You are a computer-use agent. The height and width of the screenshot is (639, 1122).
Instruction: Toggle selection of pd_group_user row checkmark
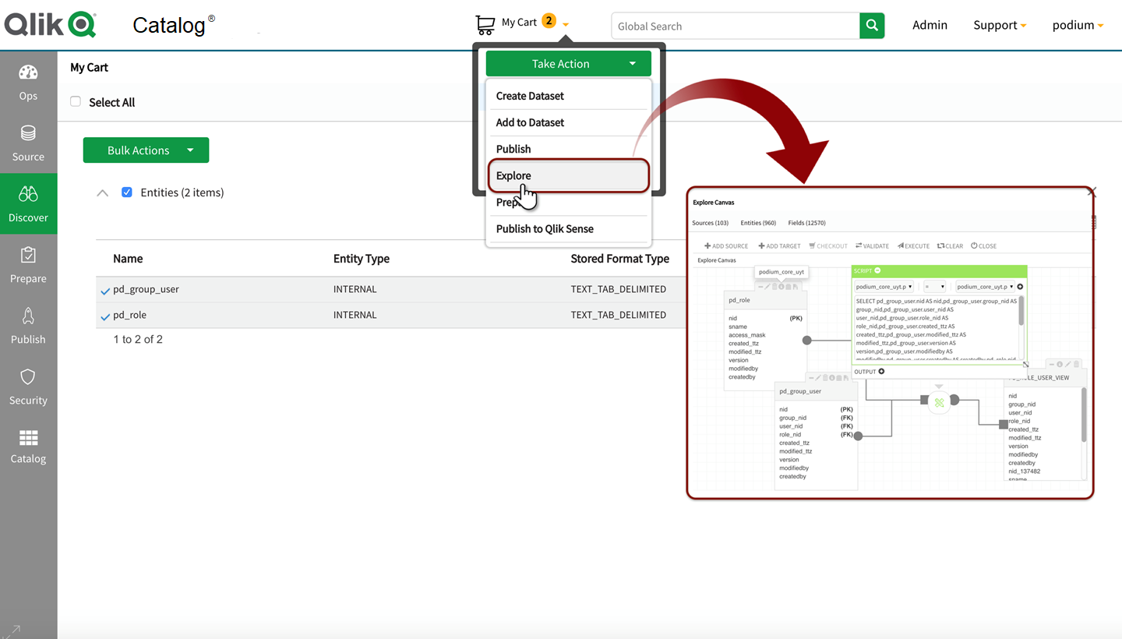click(105, 291)
